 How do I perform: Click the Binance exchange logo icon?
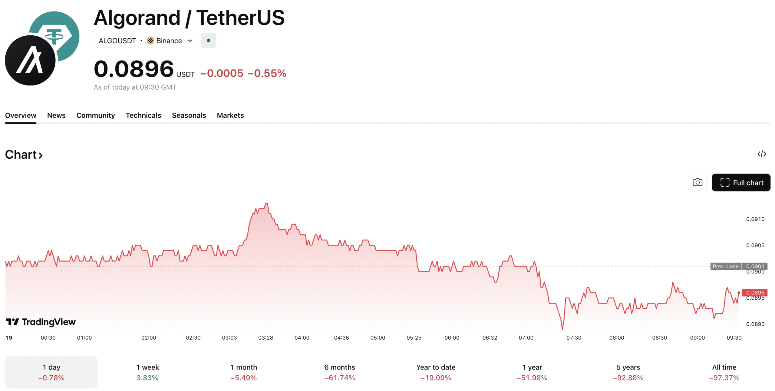(x=150, y=41)
